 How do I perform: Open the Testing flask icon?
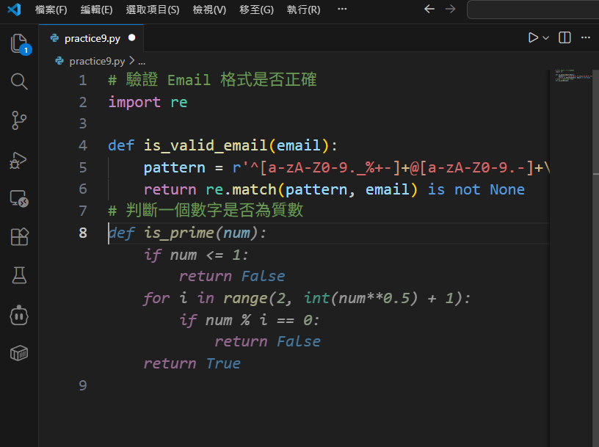coord(19,276)
